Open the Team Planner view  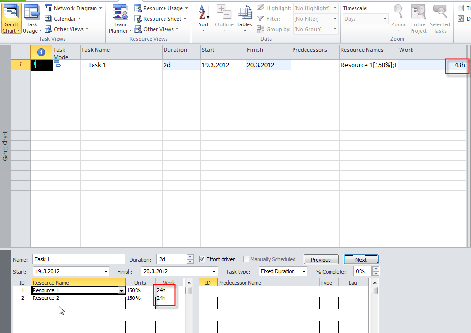119,13
